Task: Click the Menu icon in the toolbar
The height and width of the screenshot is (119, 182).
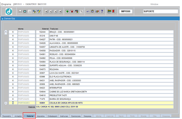Action: click(109, 11)
